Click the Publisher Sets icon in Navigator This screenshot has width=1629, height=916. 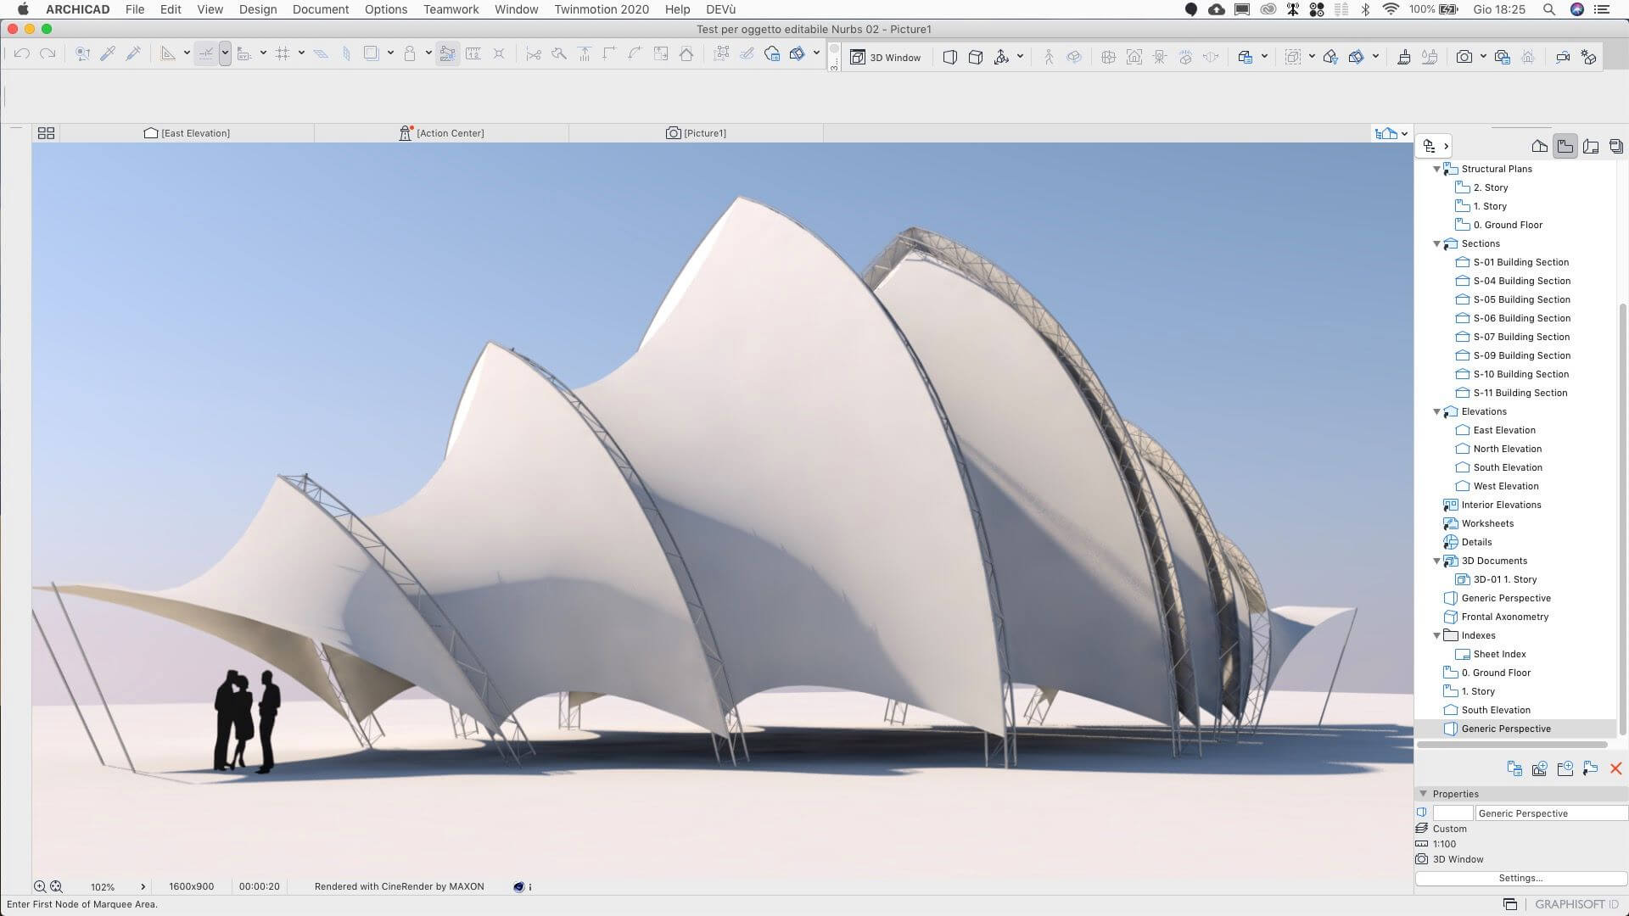[x=1616, y=146]
